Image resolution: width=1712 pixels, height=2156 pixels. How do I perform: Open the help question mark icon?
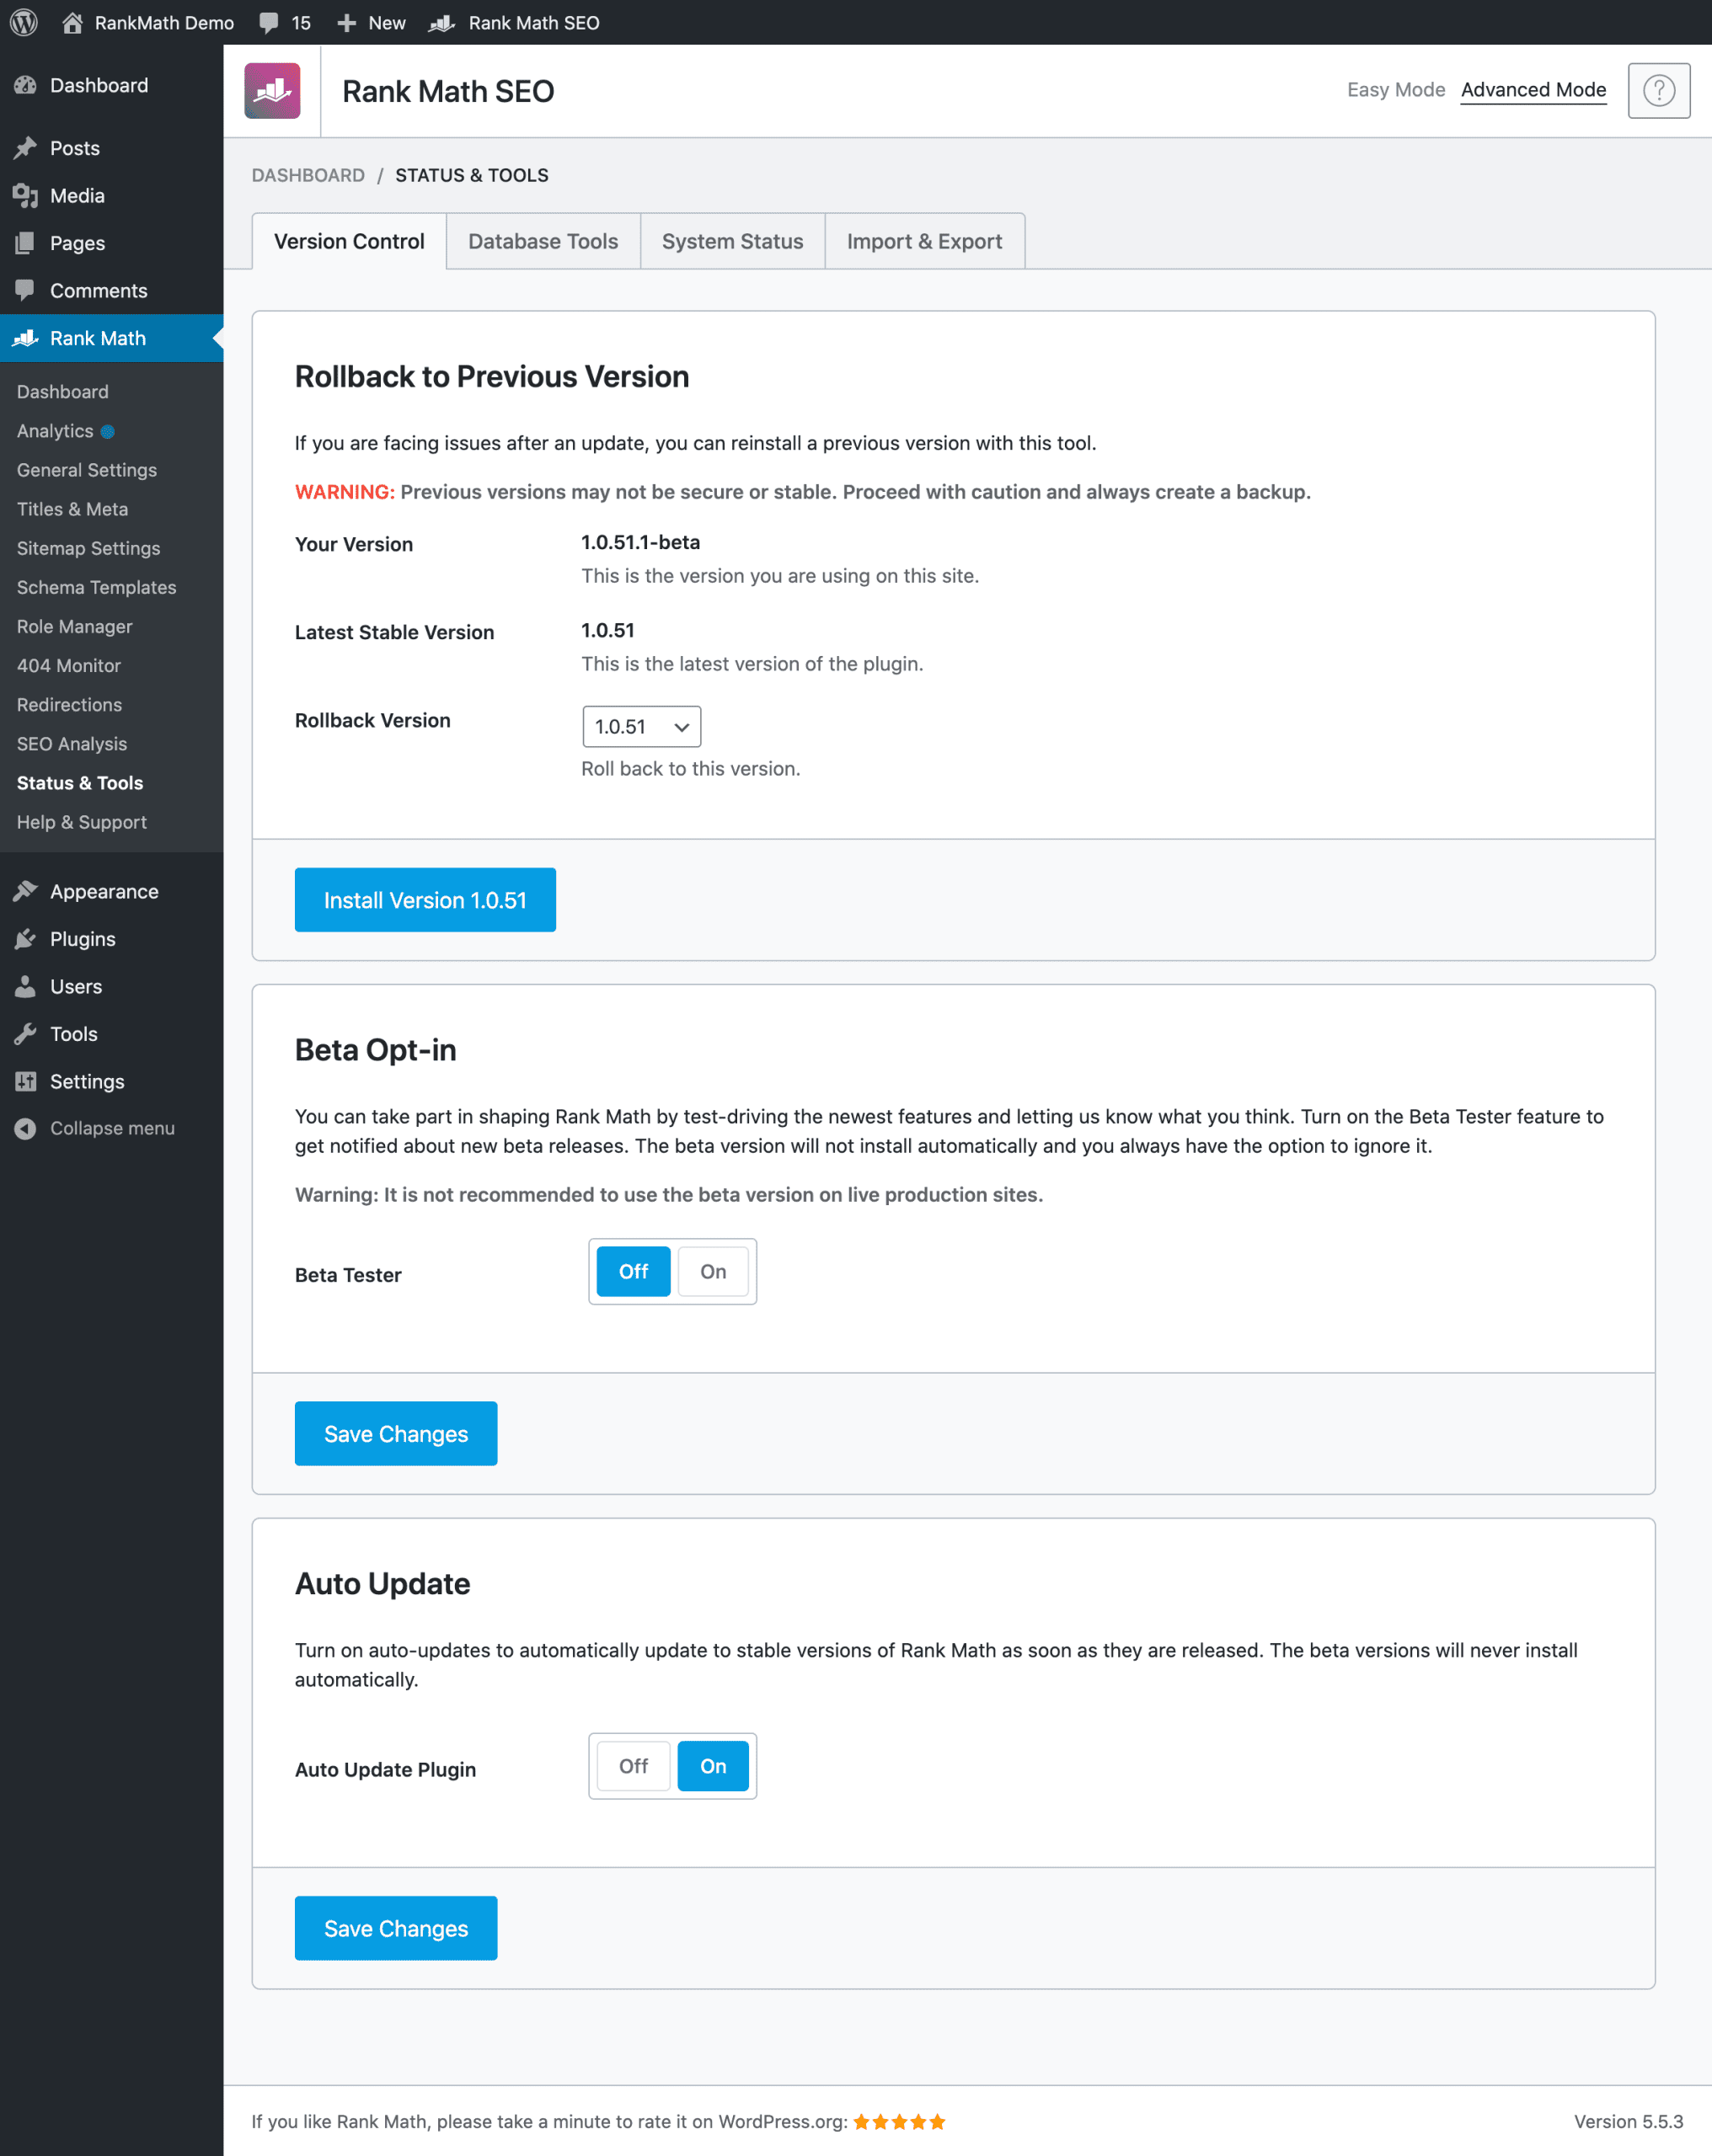[x=1658, y=90]
